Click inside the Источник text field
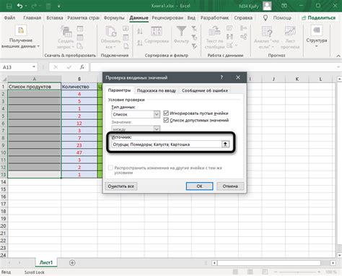 (x=167, y=145)
